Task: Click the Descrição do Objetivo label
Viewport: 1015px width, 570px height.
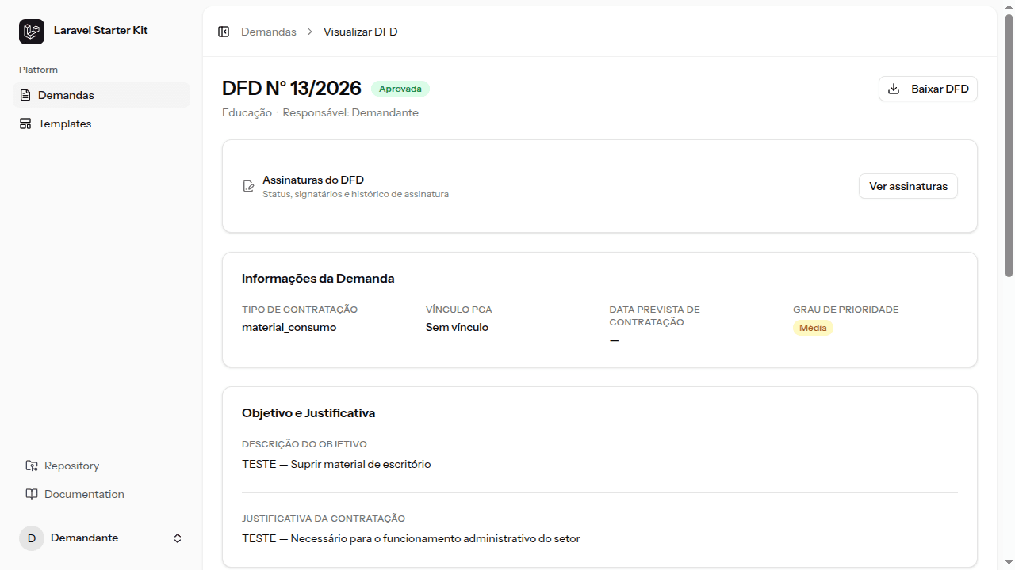Action: (x=304, y=444)
